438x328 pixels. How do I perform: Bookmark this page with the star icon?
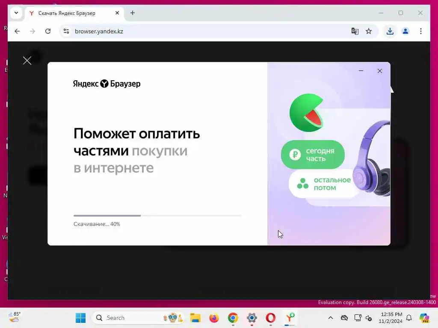pos(369,31)
